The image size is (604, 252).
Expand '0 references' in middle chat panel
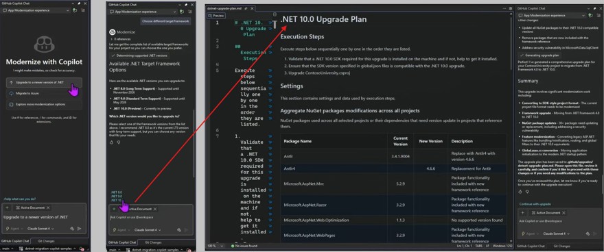pos(121,39)
